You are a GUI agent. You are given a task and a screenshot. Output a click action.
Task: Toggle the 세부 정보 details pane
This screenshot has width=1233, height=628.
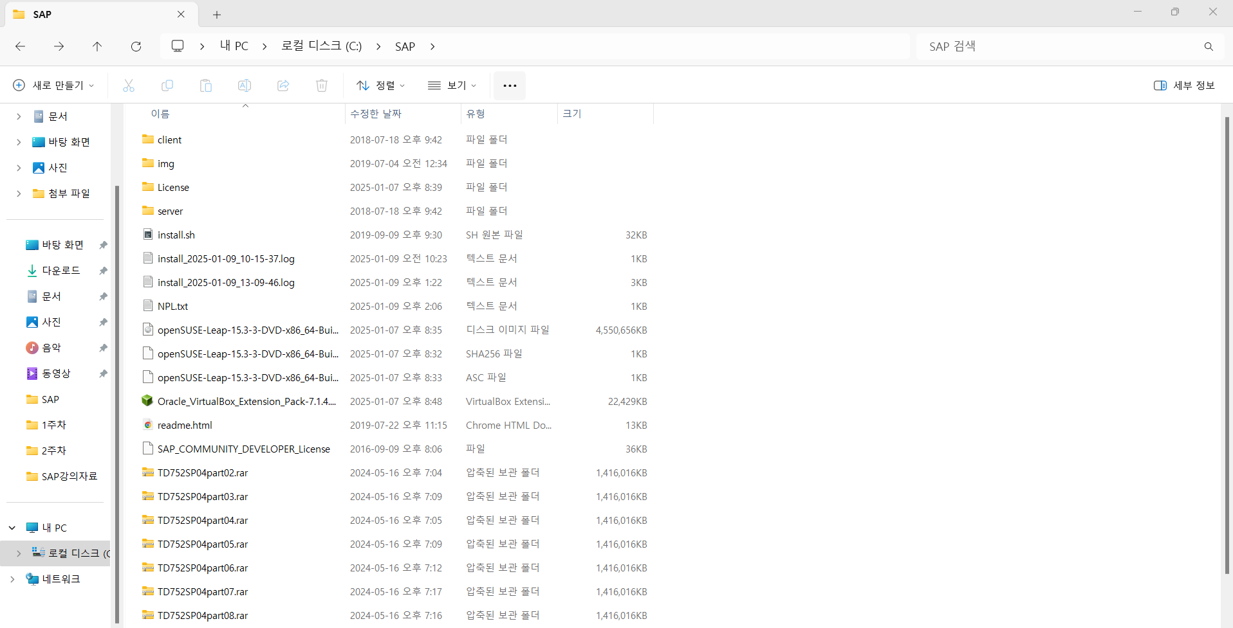click(1184, 85)
